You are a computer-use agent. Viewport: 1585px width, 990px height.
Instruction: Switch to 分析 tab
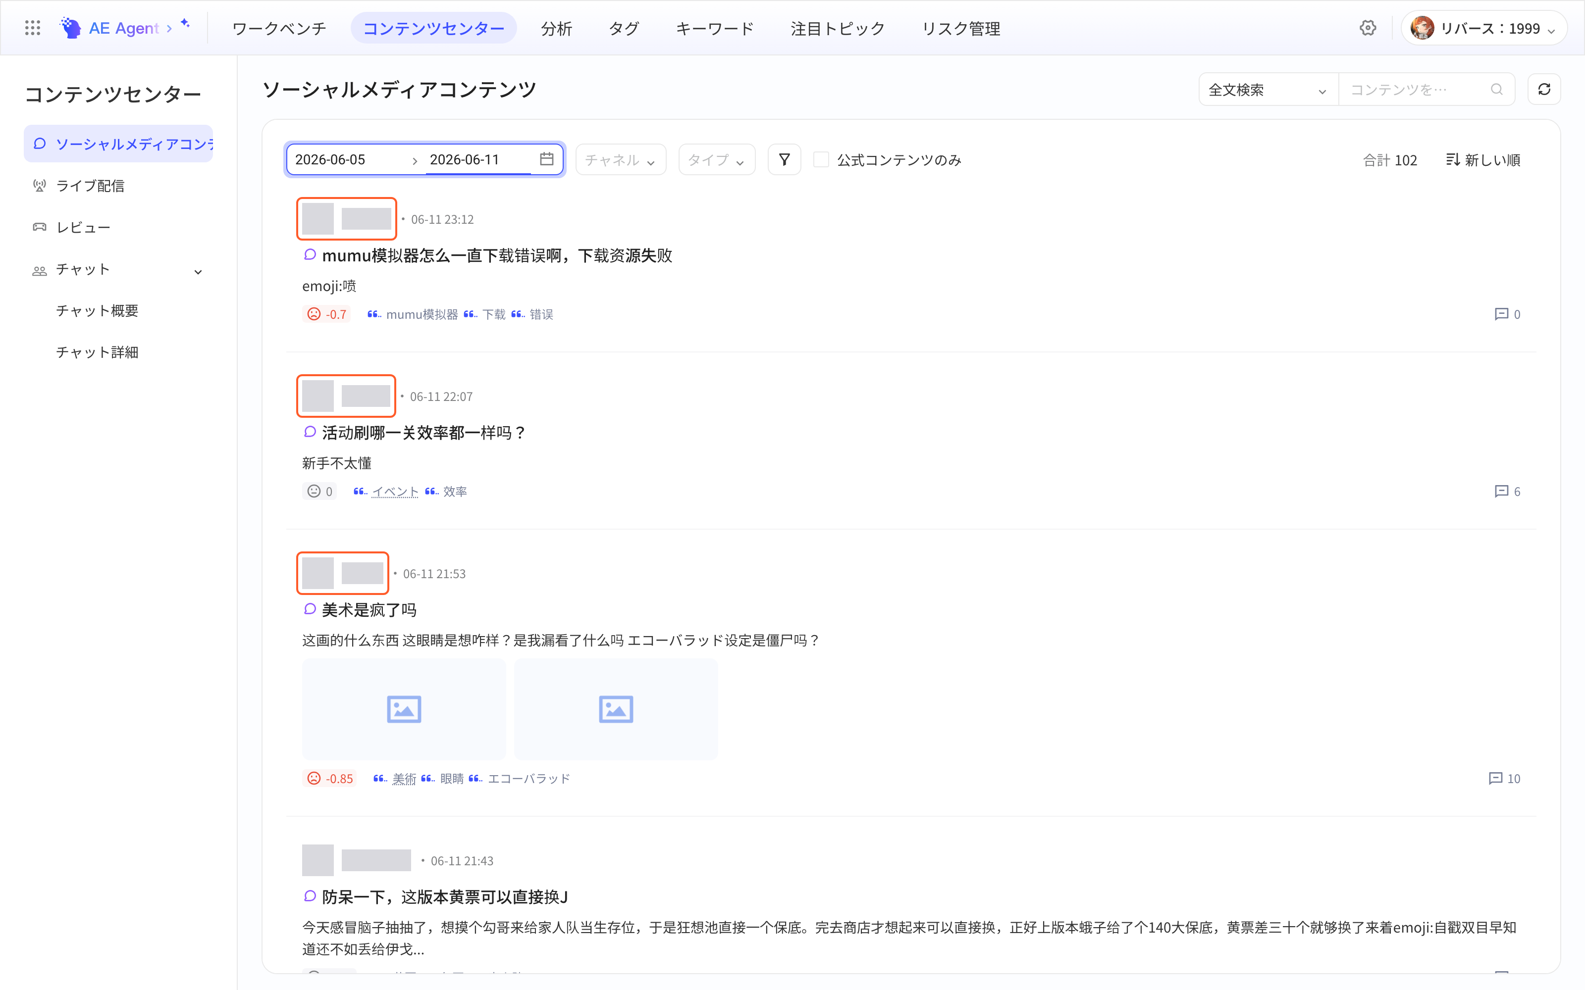click(557, 28)
